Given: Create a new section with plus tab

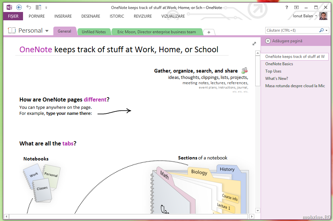Looking at the screenshot, I should coord(209,32).
